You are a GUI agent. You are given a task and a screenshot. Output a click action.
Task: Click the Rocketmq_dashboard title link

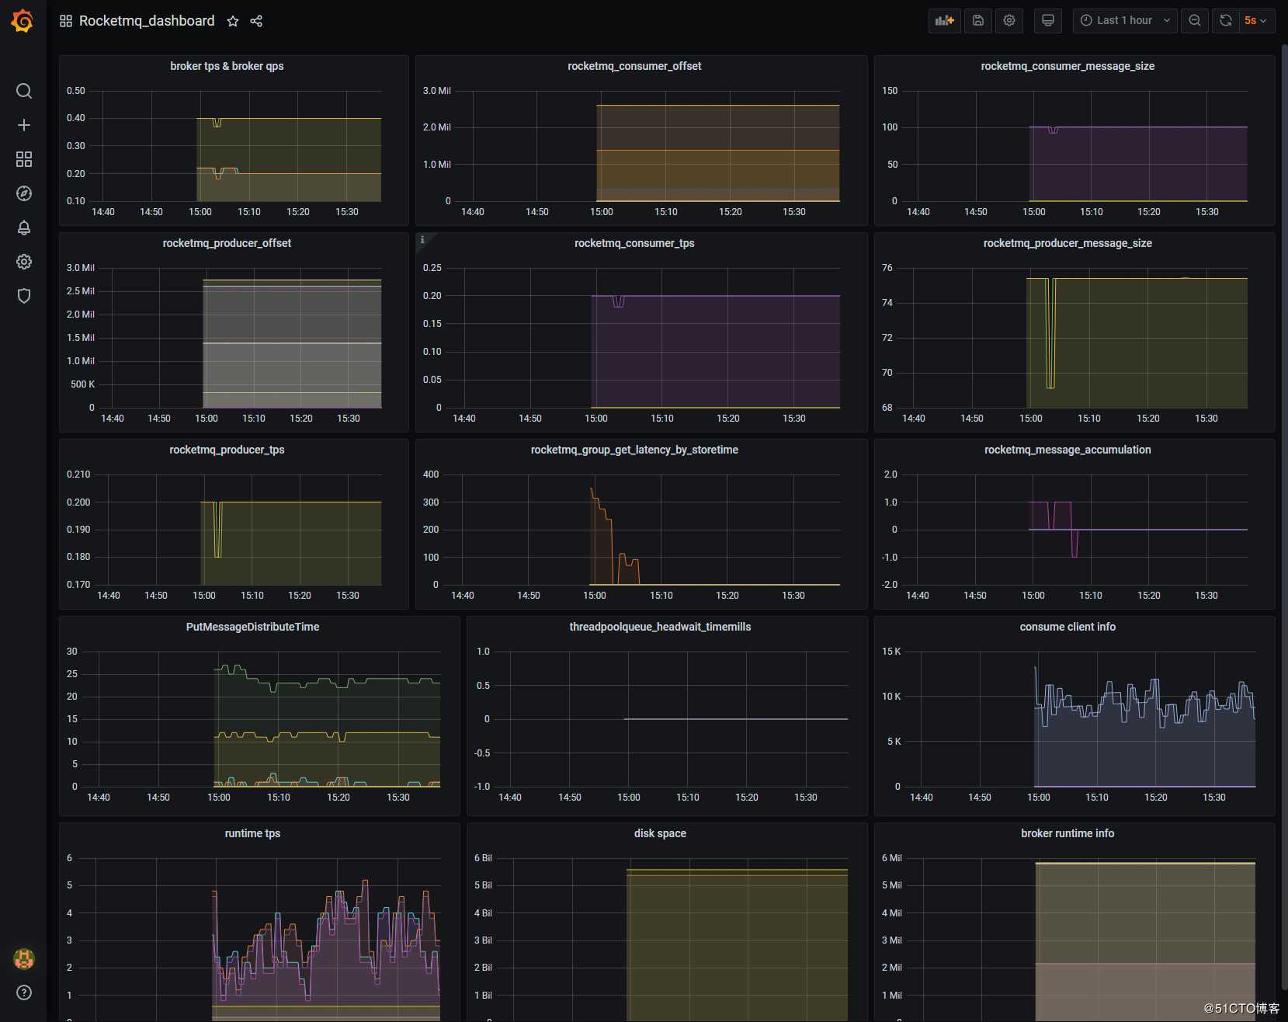147,21
